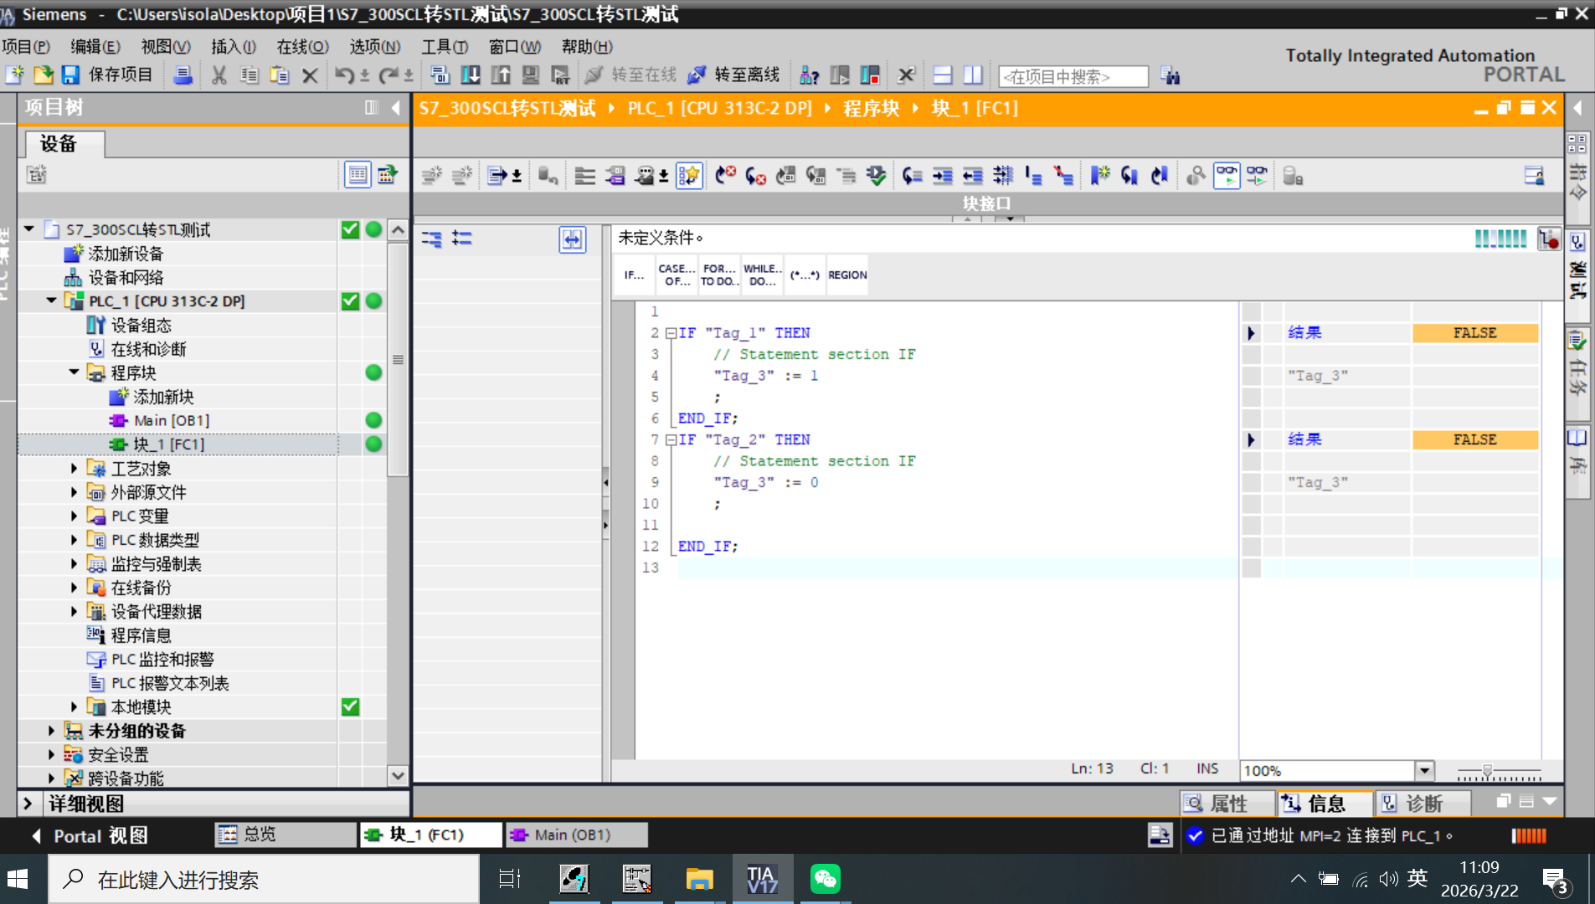1595x904 pixels.
Task: Collapse the IF "Tag_1" code block
Action: (x=671, y=333)
